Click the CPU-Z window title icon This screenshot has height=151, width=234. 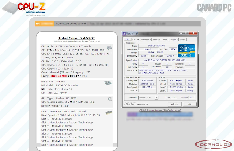click(x=124, y=34)
